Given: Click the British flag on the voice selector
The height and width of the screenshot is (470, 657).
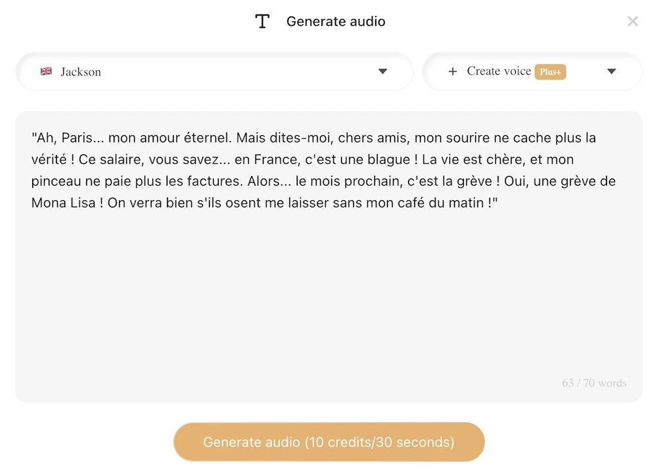Looking at the screenshot, I should tap(46, 71).
